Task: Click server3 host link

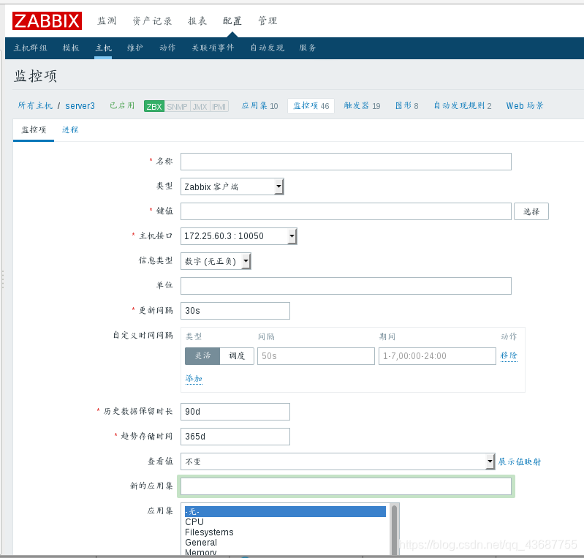Action: point(80,106)
